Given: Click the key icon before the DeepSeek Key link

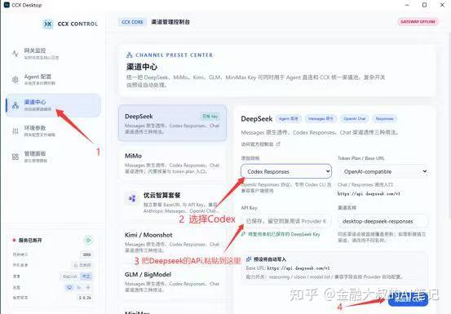Looking at the screenshot, I should 244,234.
